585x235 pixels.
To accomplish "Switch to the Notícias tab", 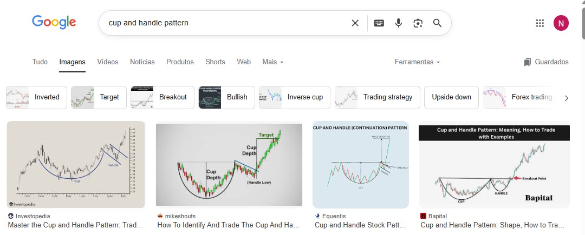I will 142,62.
